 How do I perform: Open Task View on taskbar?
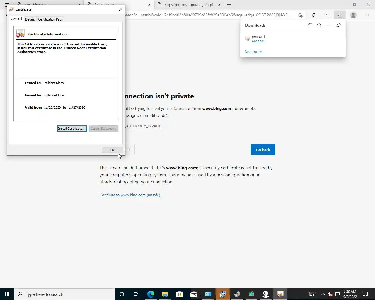pos(136,294)
